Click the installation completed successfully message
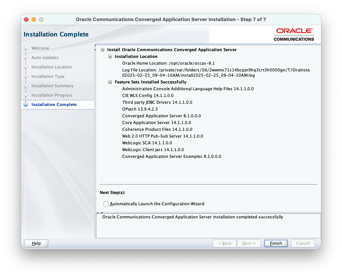Screen dimensions: 342x277 pyautogui.click(x=193, y=217)
